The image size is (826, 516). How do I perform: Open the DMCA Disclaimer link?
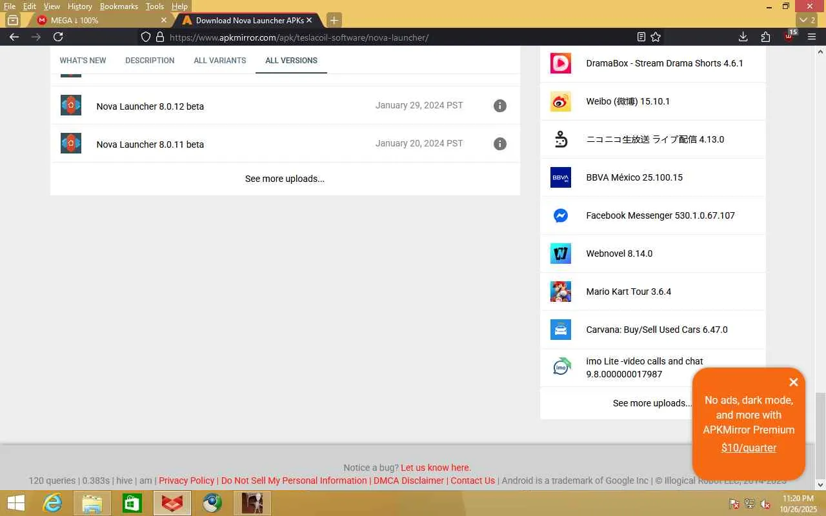[408, 481]
